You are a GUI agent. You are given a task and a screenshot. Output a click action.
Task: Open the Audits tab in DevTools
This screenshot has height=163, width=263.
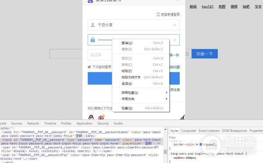click(118, 123)
